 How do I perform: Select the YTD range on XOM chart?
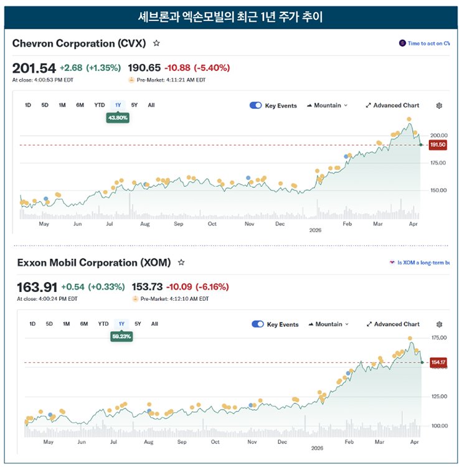(x=103, y=324)
